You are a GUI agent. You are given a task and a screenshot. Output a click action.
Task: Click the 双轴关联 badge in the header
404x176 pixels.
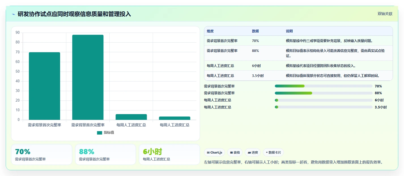pos(385,14)
